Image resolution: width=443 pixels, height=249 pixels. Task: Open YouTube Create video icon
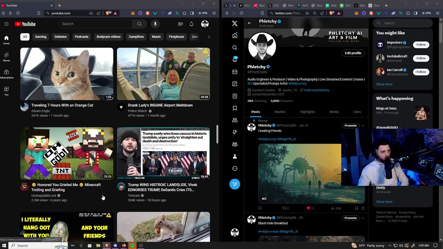tap(180, 24)
